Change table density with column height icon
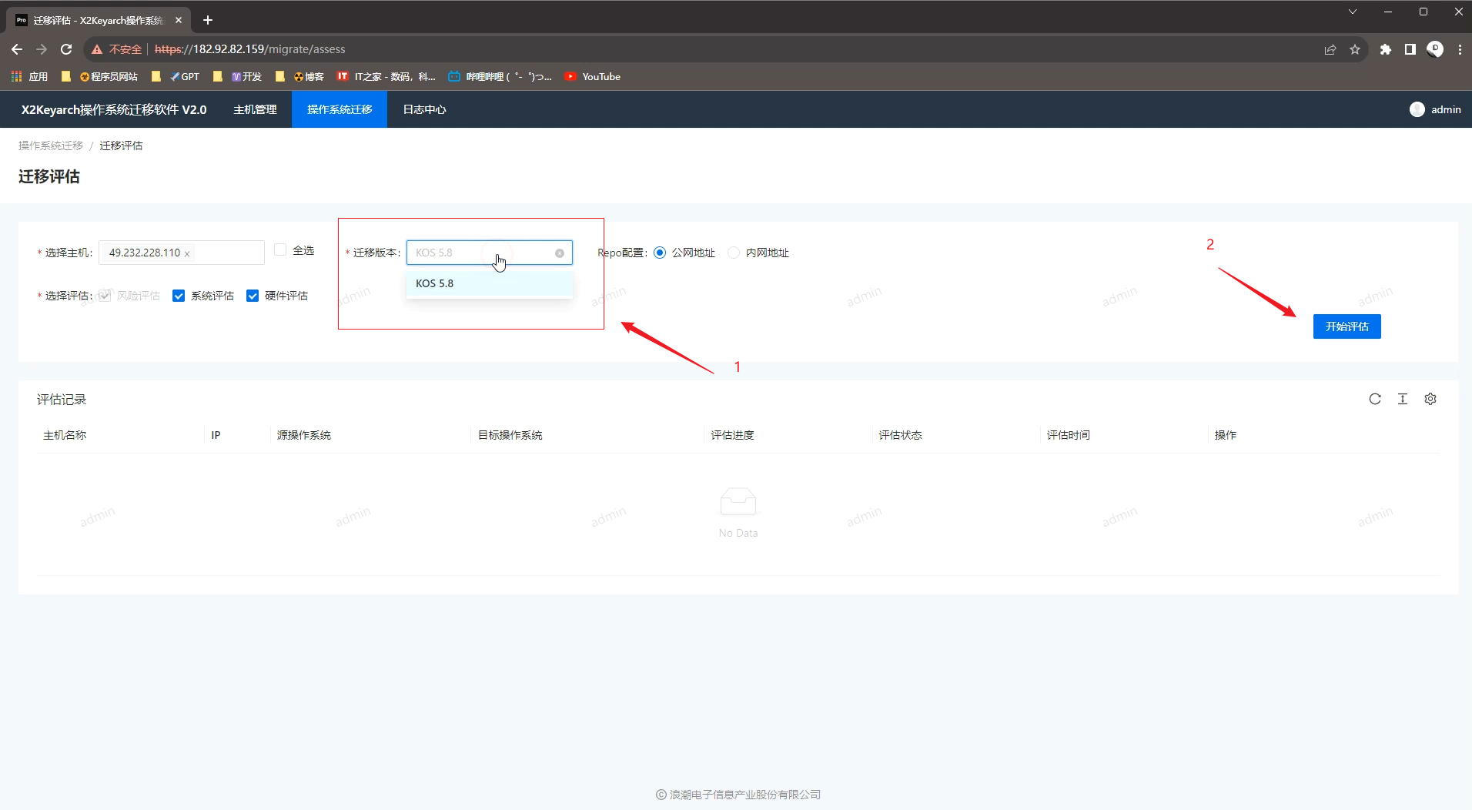 1403,399
